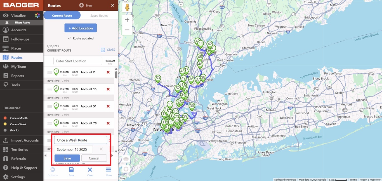The image size is (382, 181).
Task: Zoom out on the map
Action: click(127, 30)
